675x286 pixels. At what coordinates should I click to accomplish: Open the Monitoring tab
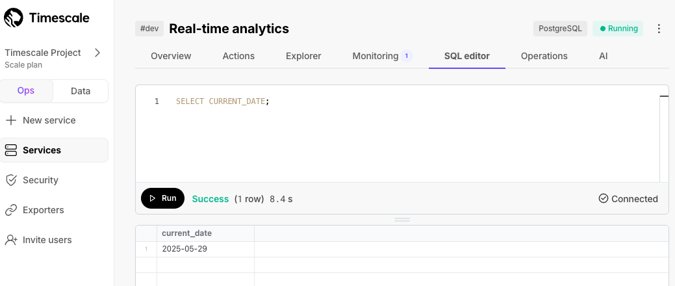click(376, 56)
